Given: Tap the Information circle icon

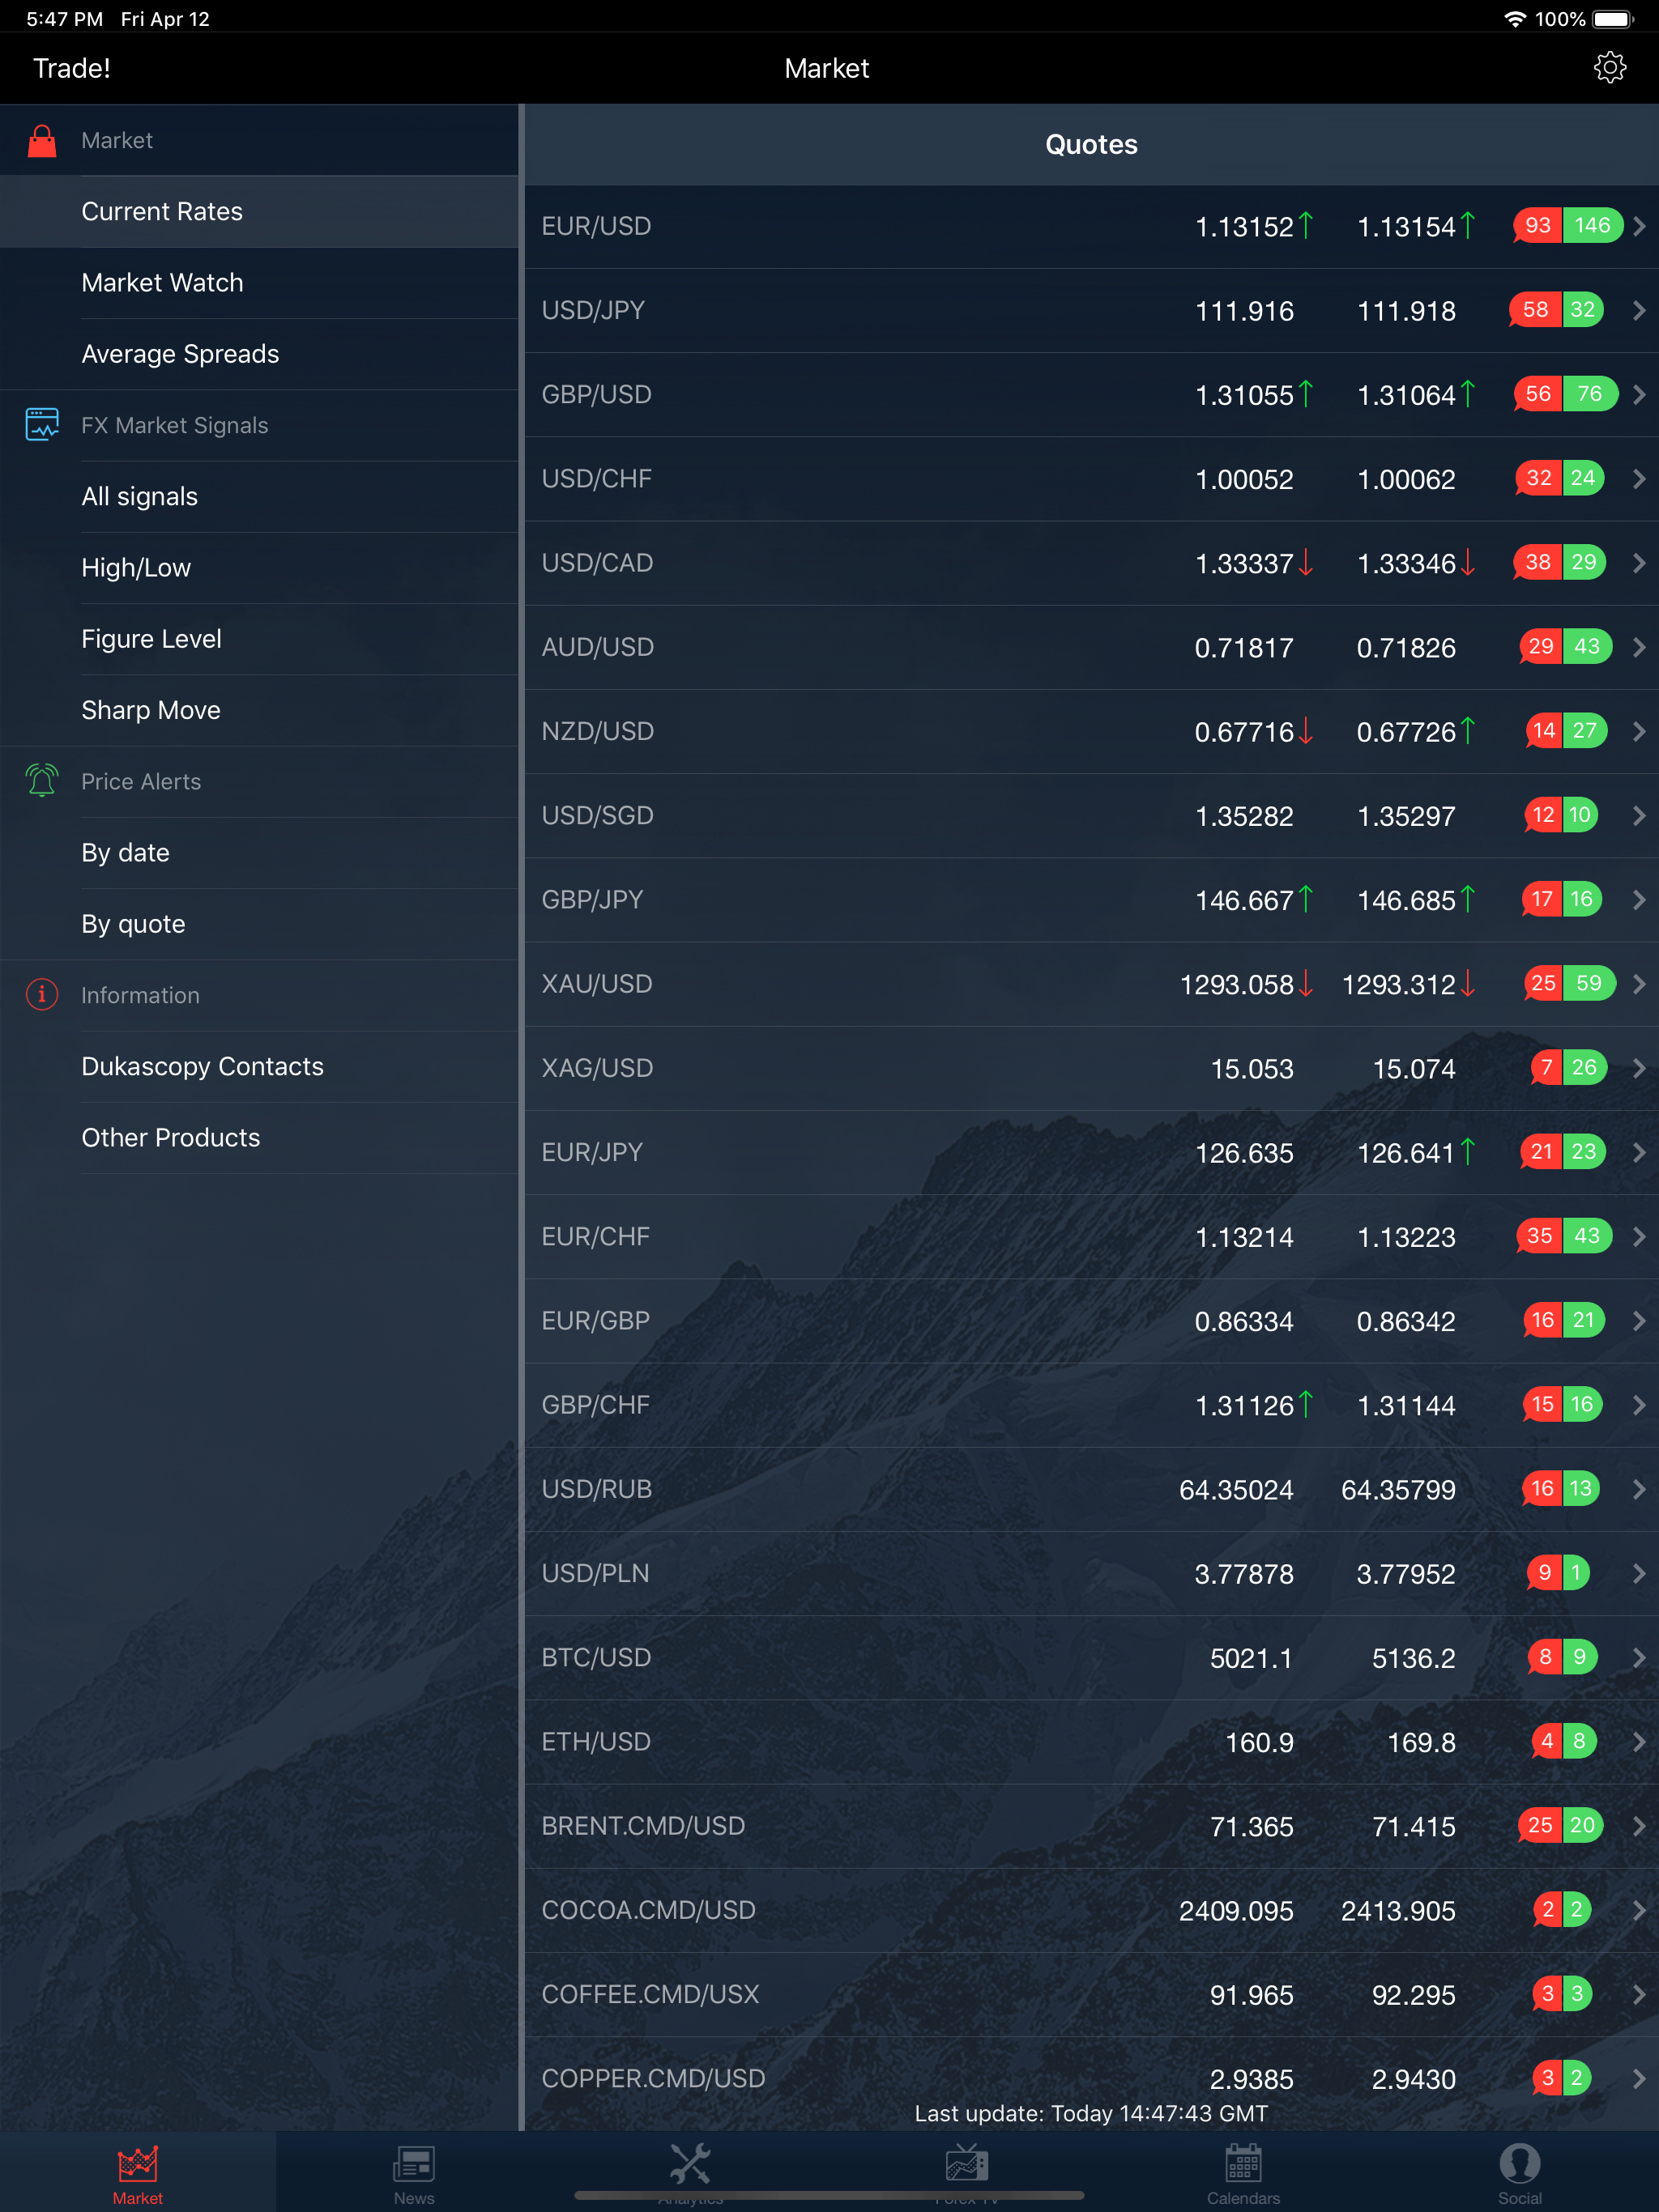Looking at the screenshot, I should click(x=42, y=995).
